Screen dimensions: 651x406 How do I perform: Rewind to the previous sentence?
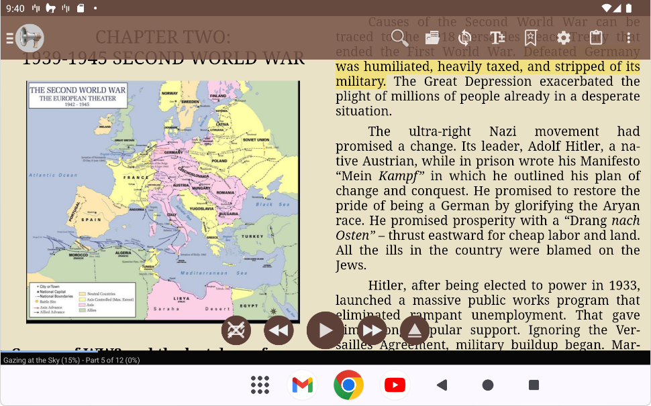279,330
